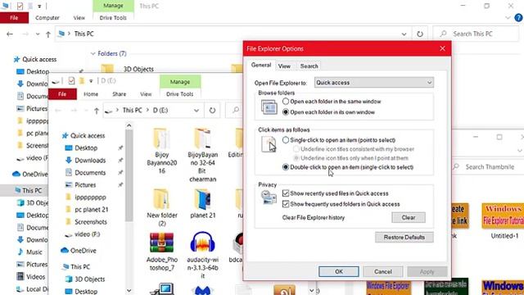Collapse the Folders (7) group
This screenshot has height=295, width=524.
(x=93, y=53)
